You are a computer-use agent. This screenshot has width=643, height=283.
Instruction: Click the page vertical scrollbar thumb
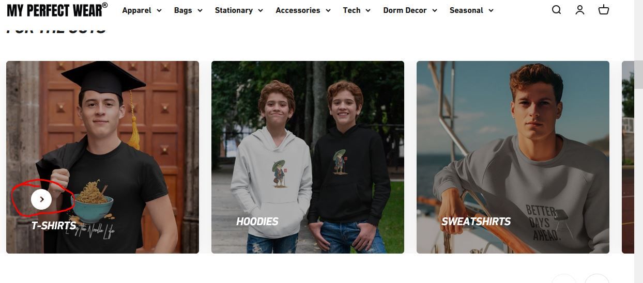pos(638,74)
